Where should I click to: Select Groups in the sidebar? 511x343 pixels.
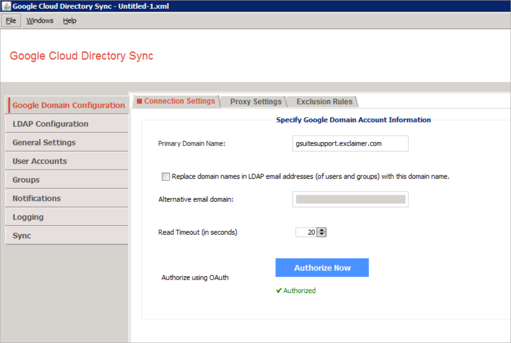pos(26,180)
